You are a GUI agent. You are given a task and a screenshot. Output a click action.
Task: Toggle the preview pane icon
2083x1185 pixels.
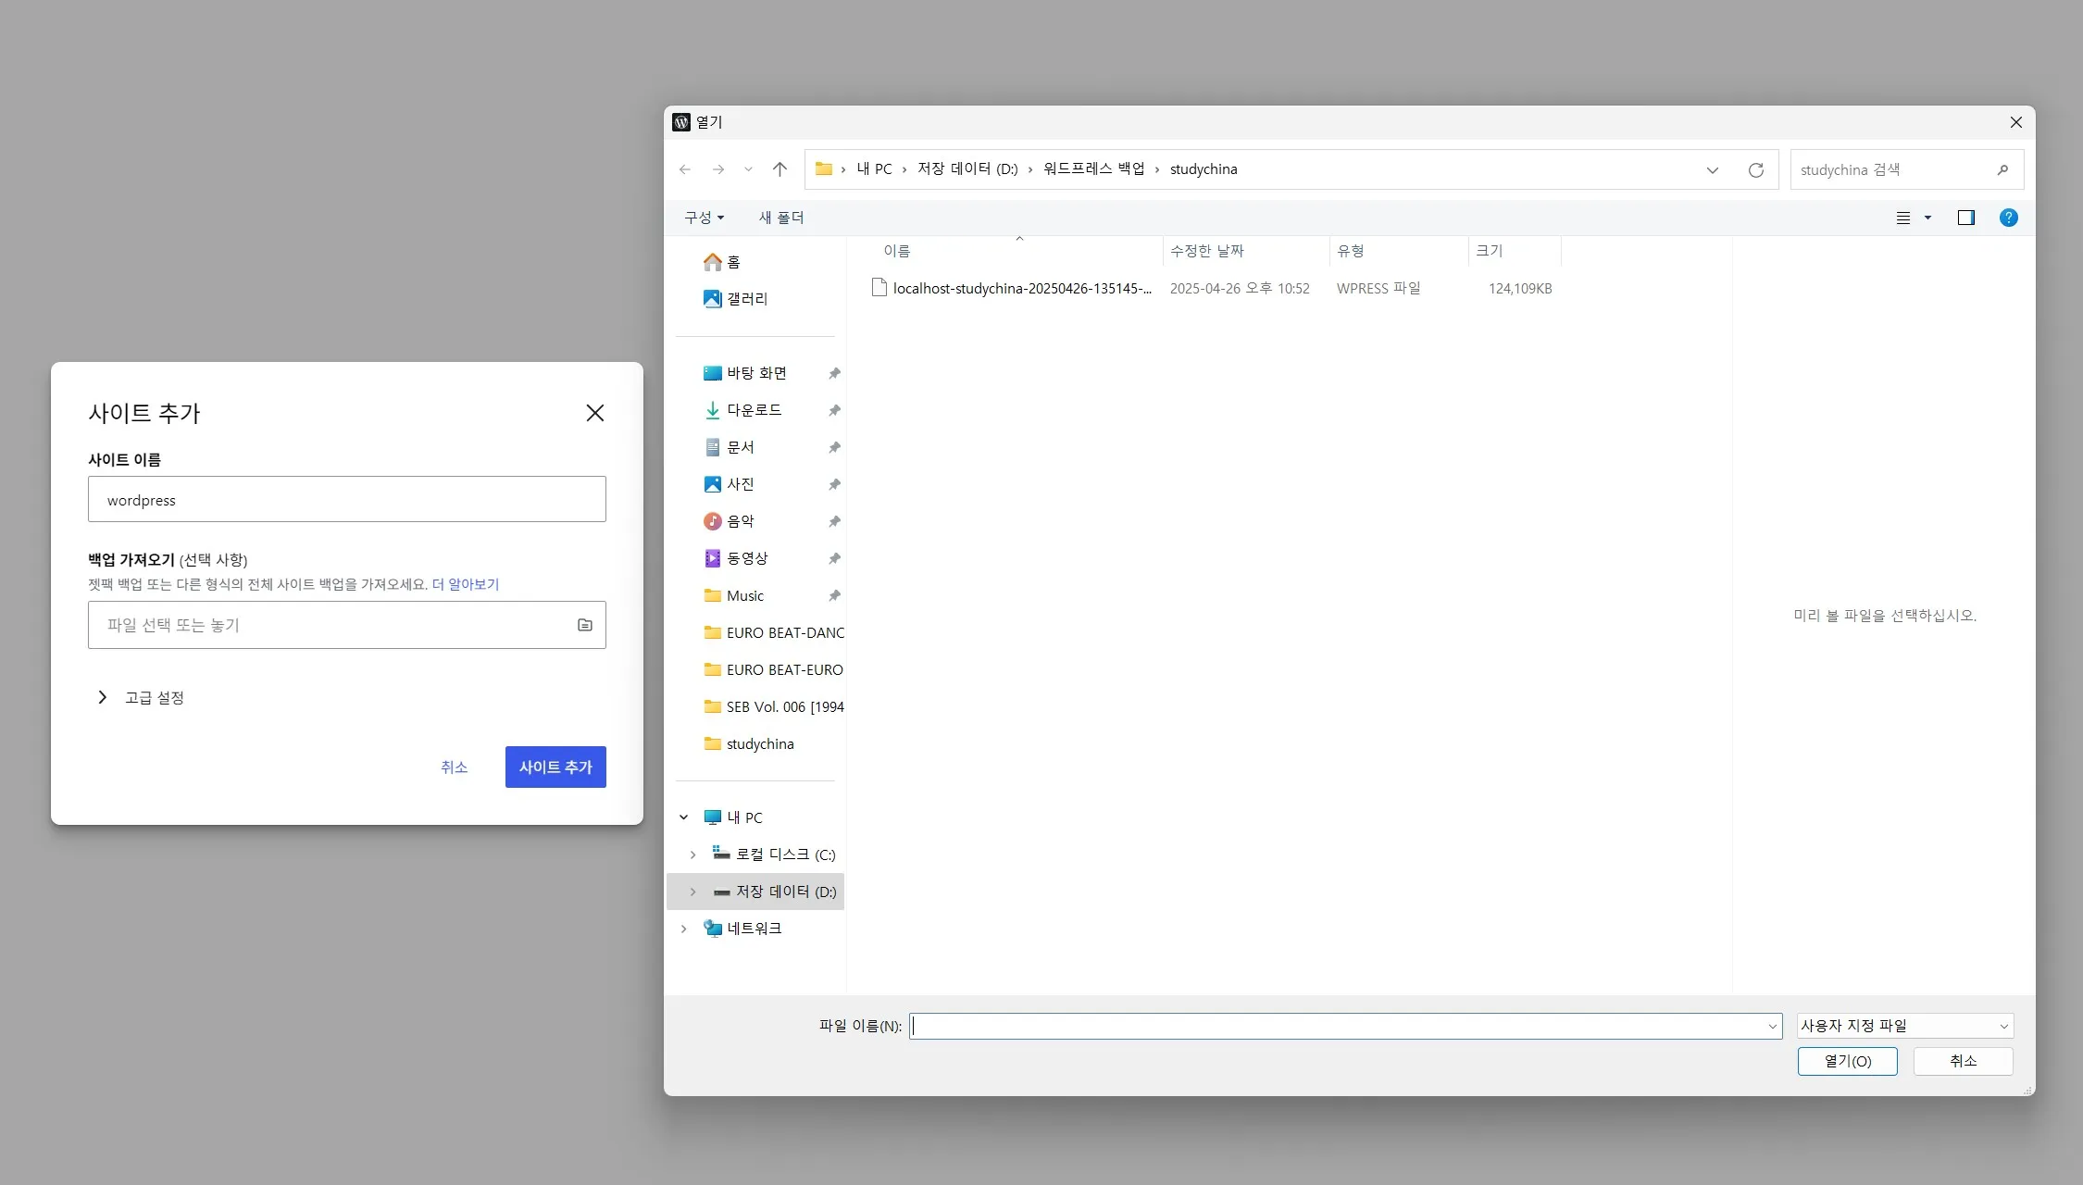tap(1965, 218)
